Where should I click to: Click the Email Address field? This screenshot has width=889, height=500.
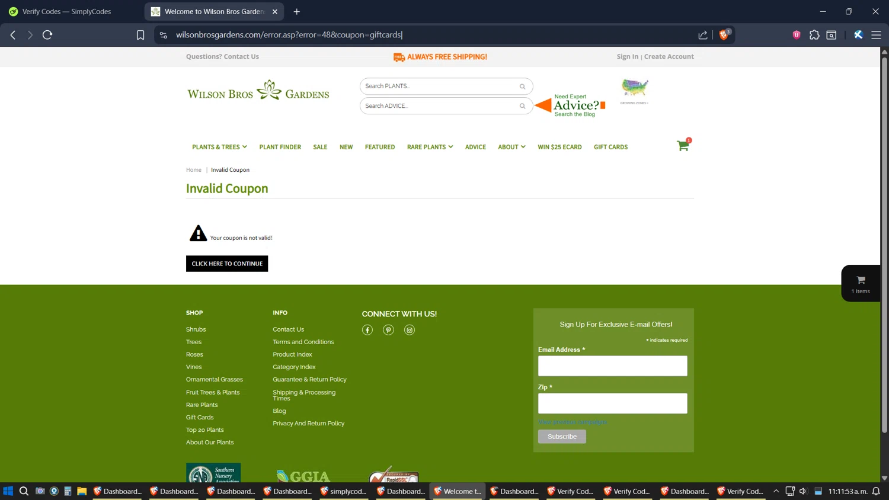612,366
